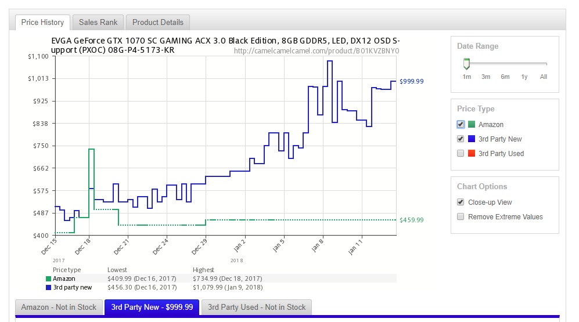This screenshot has width=579, height=322.
Task: Click the camelcamelcamel.com product URL
Action: click(317, 51)
